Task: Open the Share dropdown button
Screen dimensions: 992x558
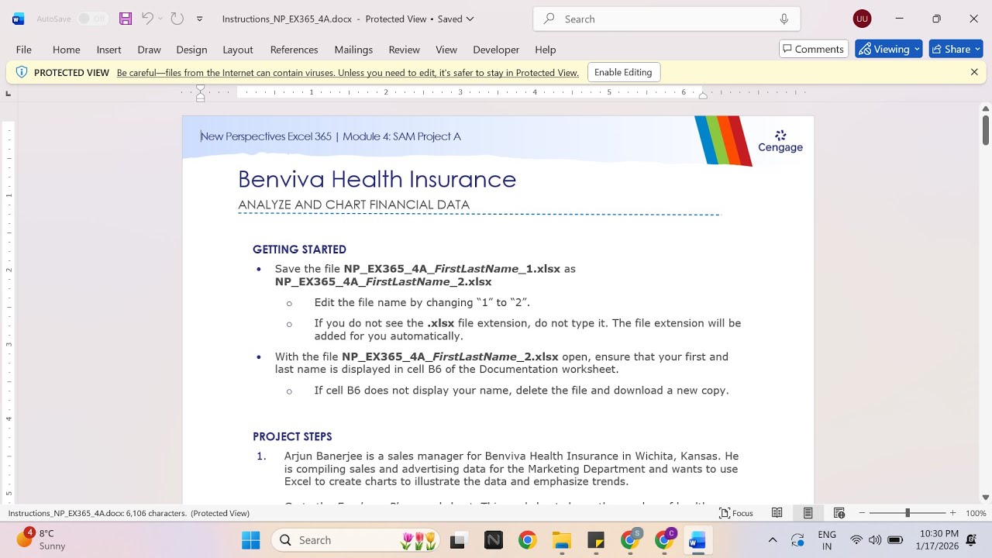Action: pyautogui.click(x=956, y=49)
